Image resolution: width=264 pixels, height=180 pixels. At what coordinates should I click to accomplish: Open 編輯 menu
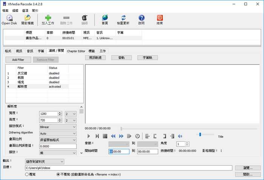tap(15, 11)
